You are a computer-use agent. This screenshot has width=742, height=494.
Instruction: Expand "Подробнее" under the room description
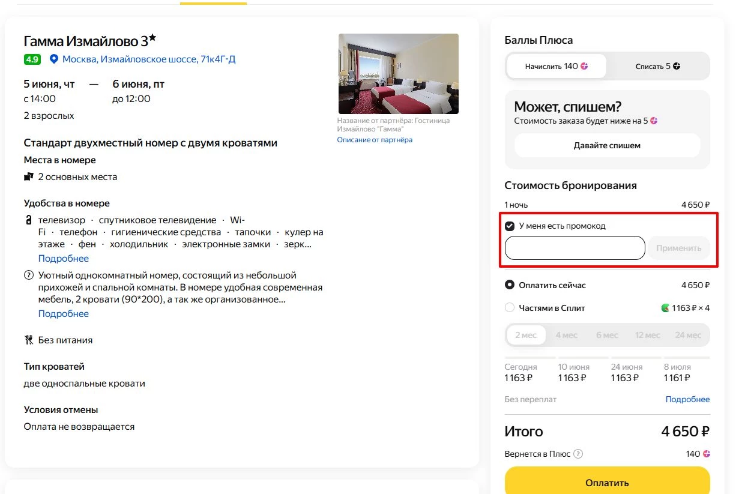(x=63, y=313)
